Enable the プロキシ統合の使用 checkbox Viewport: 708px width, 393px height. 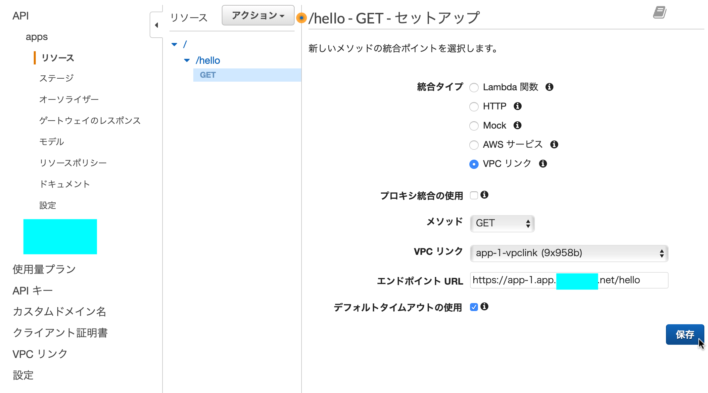[x=474, y=195]
